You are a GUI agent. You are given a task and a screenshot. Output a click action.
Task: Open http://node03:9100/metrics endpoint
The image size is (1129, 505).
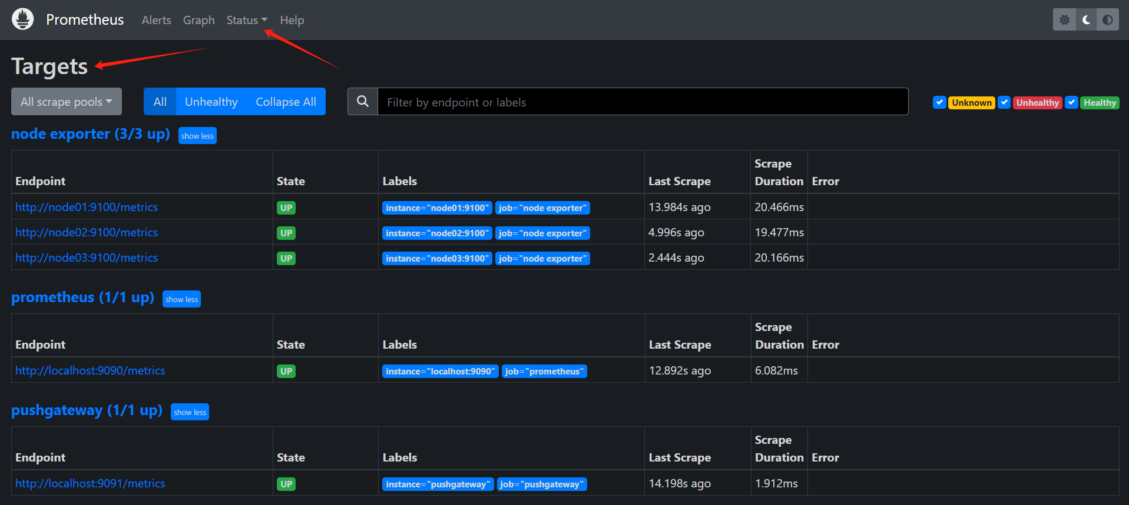click(87, 257)
